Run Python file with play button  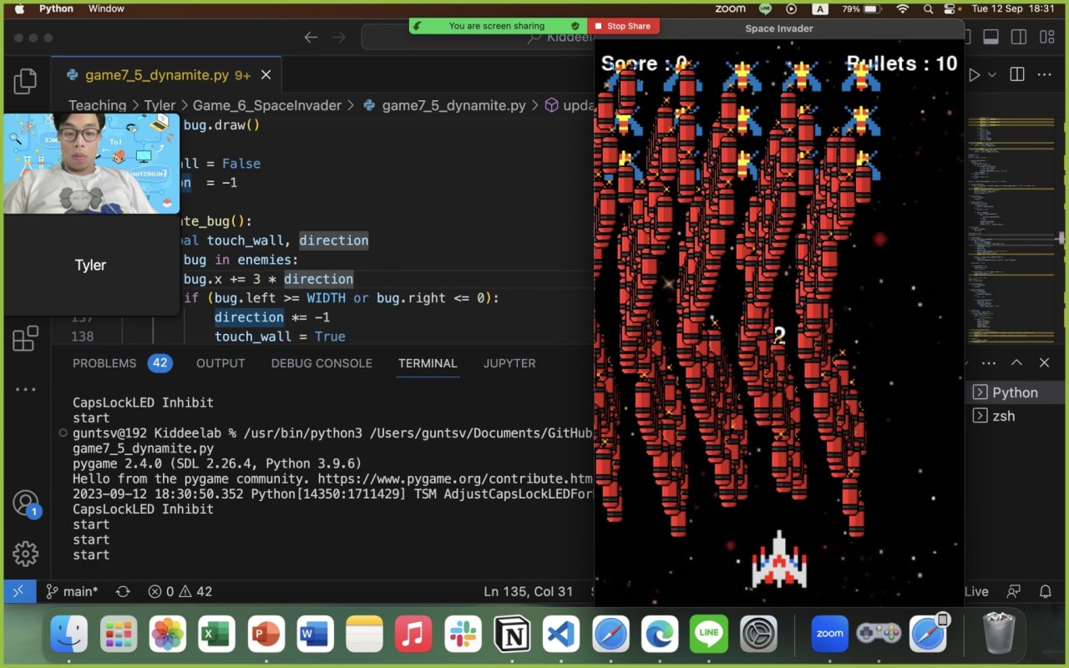pos(974,75)
